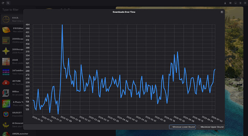Select the 2009scape star icon
This screenshot has height=136, width=248.
[x=6, y=51]
